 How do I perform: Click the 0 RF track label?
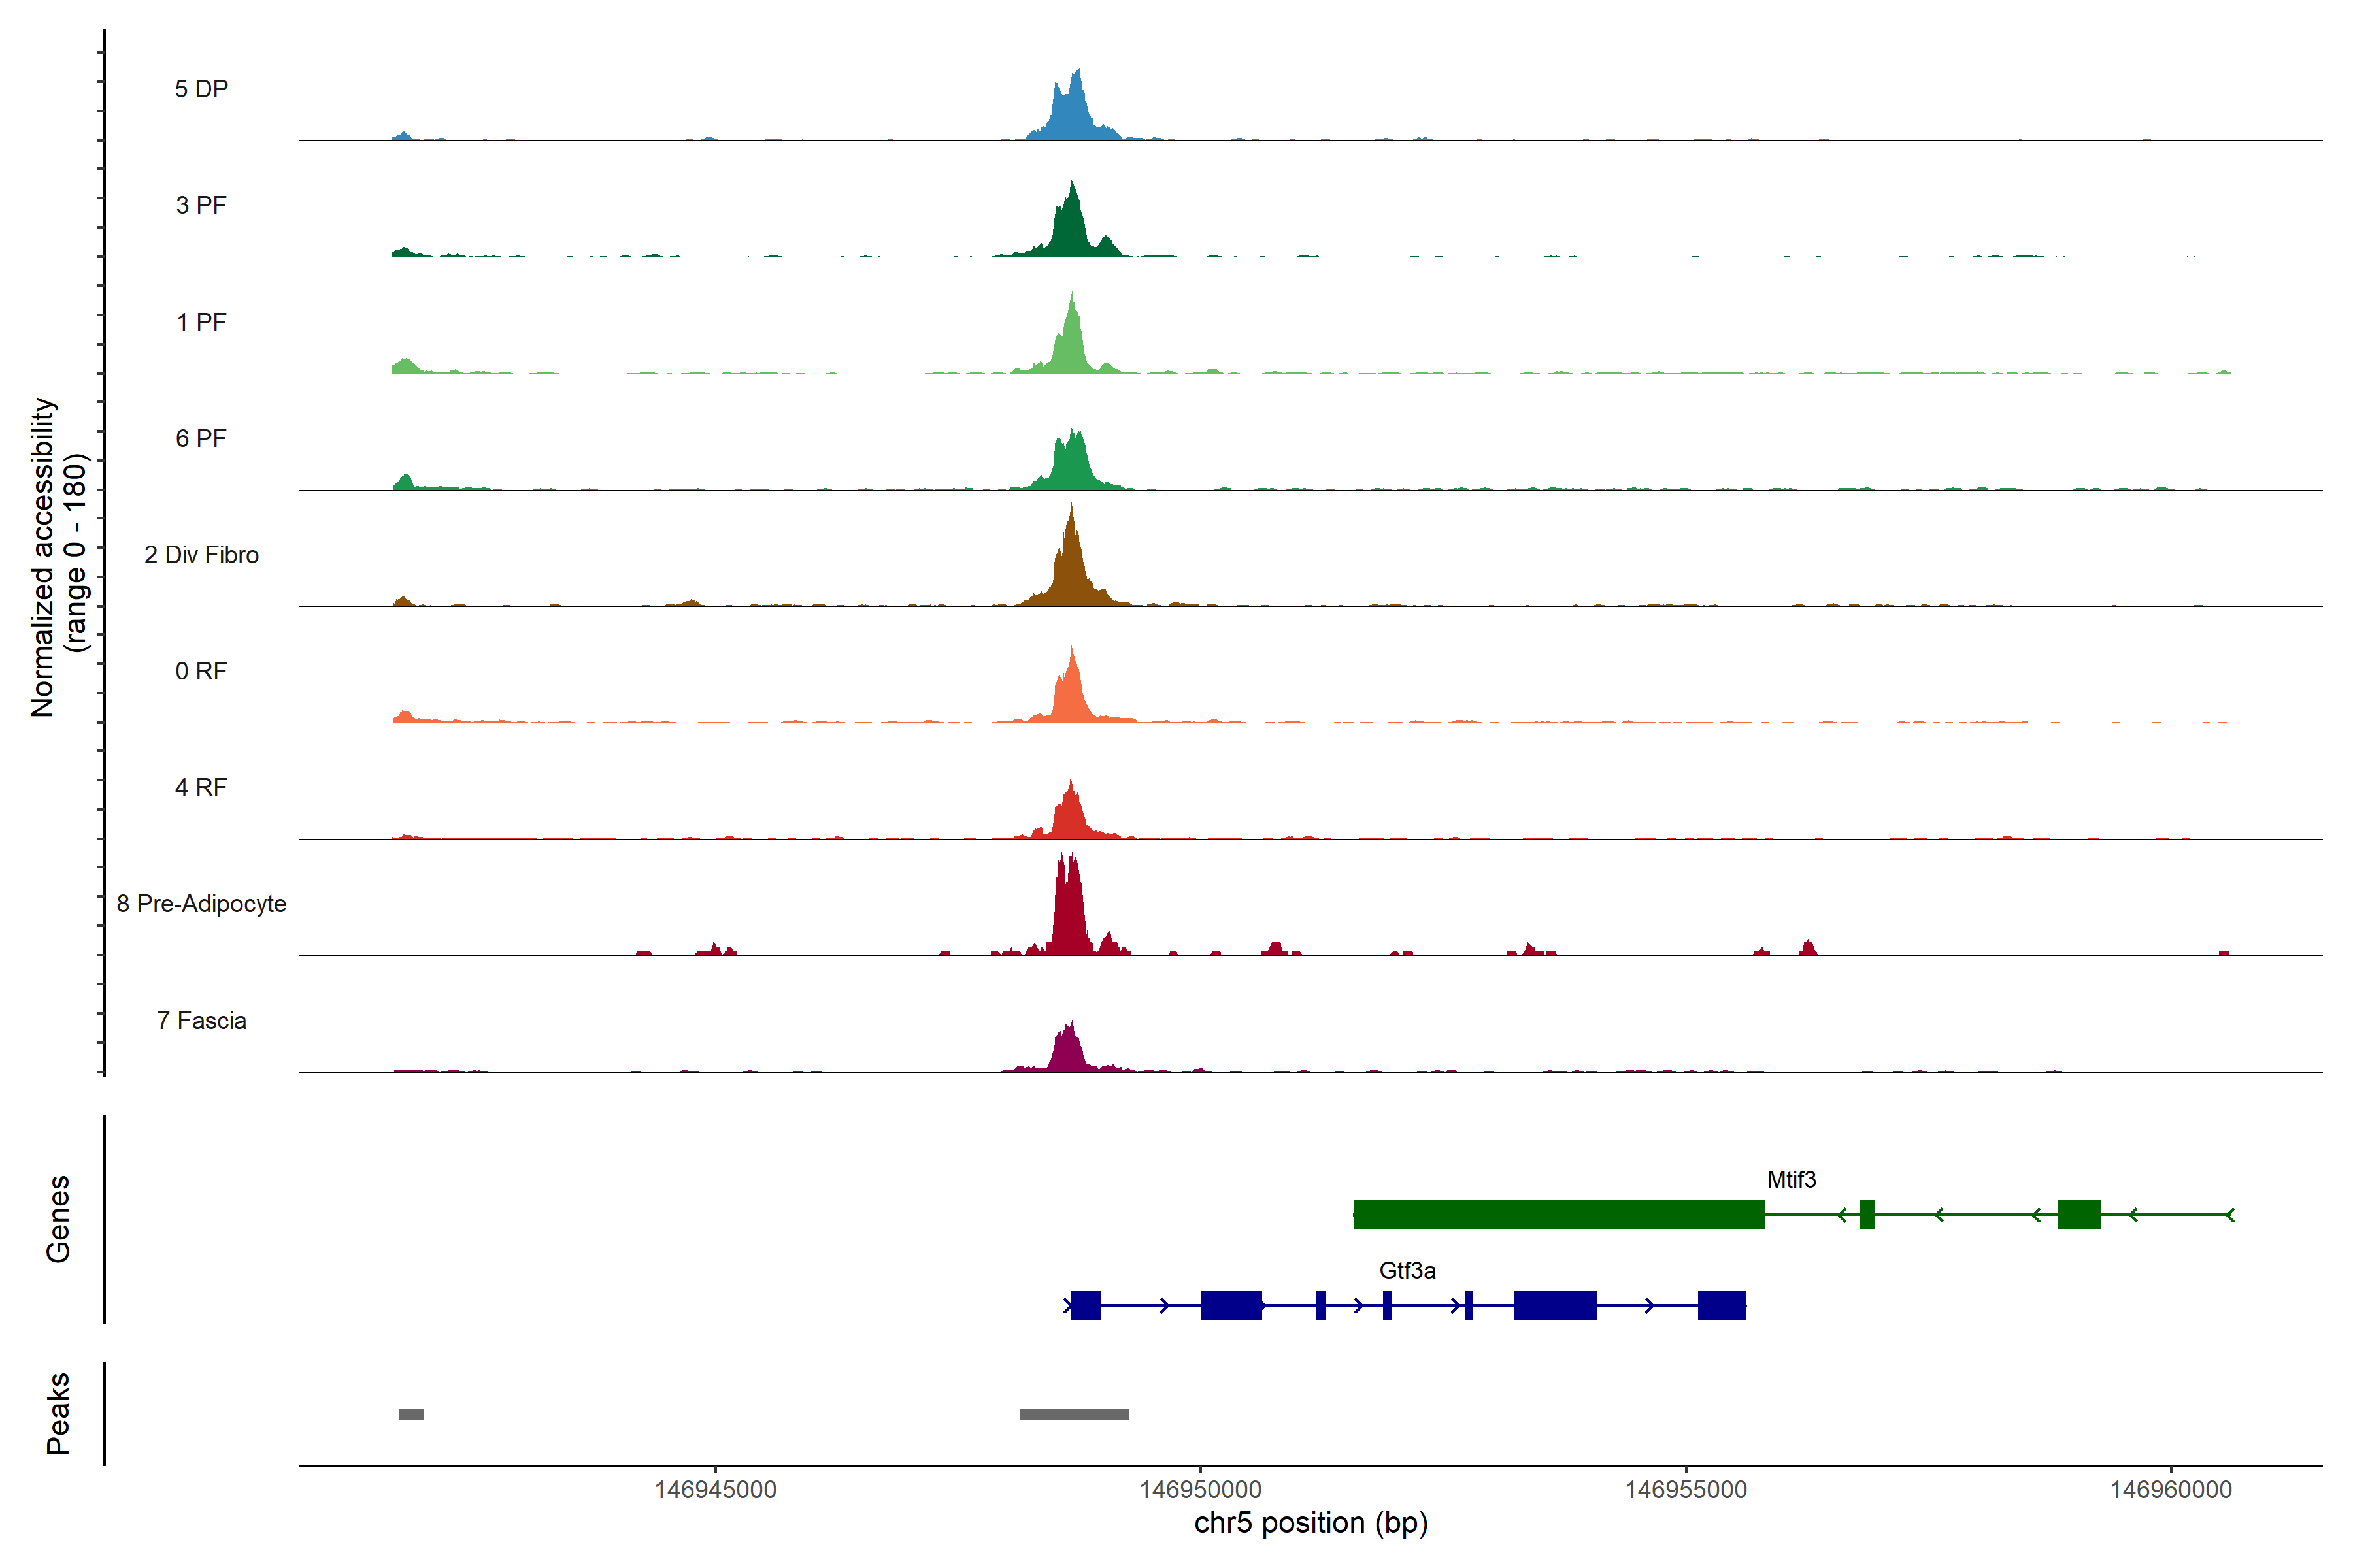click(201, 671)
